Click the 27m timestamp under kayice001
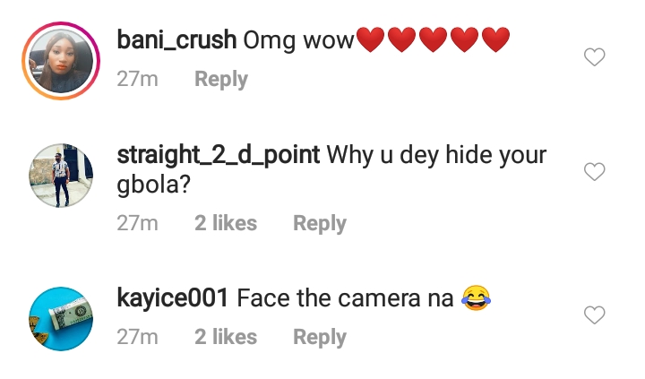 (137, 337)
